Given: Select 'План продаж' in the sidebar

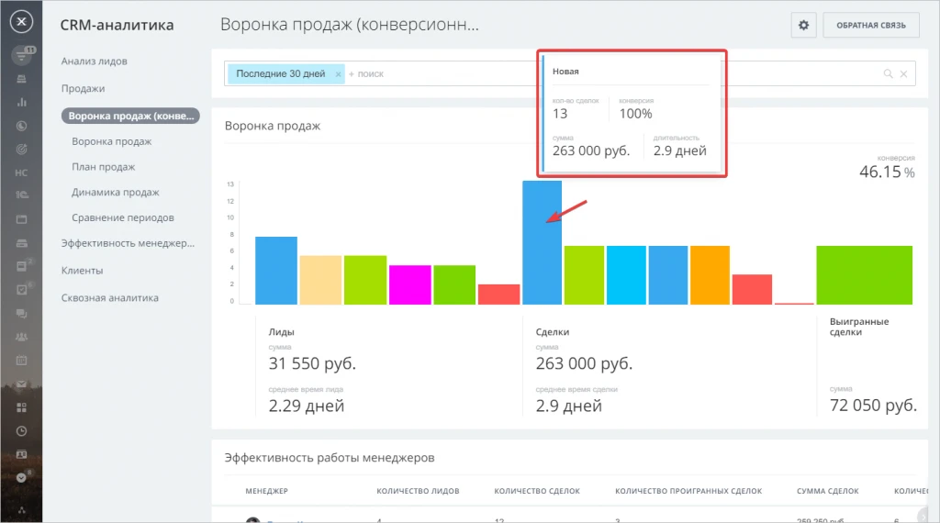Looking at the screenshot, I should click(x=104, y=167).
